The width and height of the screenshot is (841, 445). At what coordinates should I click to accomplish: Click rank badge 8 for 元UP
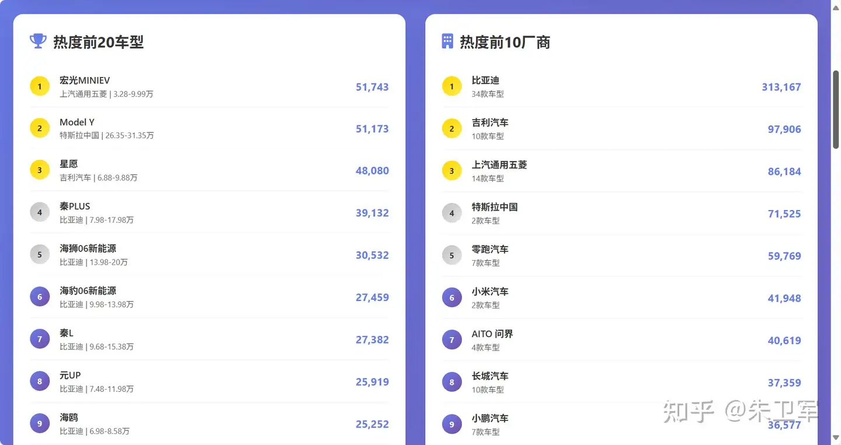coord(40,382)
